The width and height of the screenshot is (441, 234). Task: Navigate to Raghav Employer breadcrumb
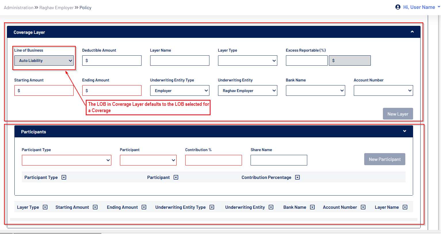pyautogui.click(x=56, y=8)
